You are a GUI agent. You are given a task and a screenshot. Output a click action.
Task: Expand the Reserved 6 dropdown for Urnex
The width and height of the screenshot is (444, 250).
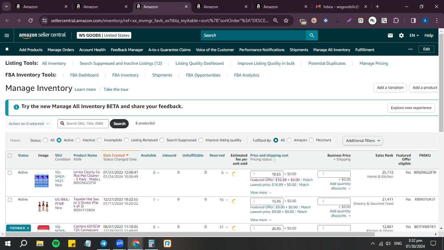coord(225,173)
